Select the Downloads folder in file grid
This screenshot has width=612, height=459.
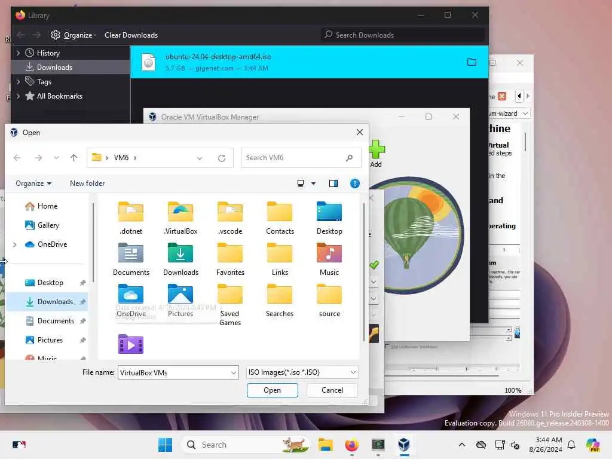pos(180,259)
